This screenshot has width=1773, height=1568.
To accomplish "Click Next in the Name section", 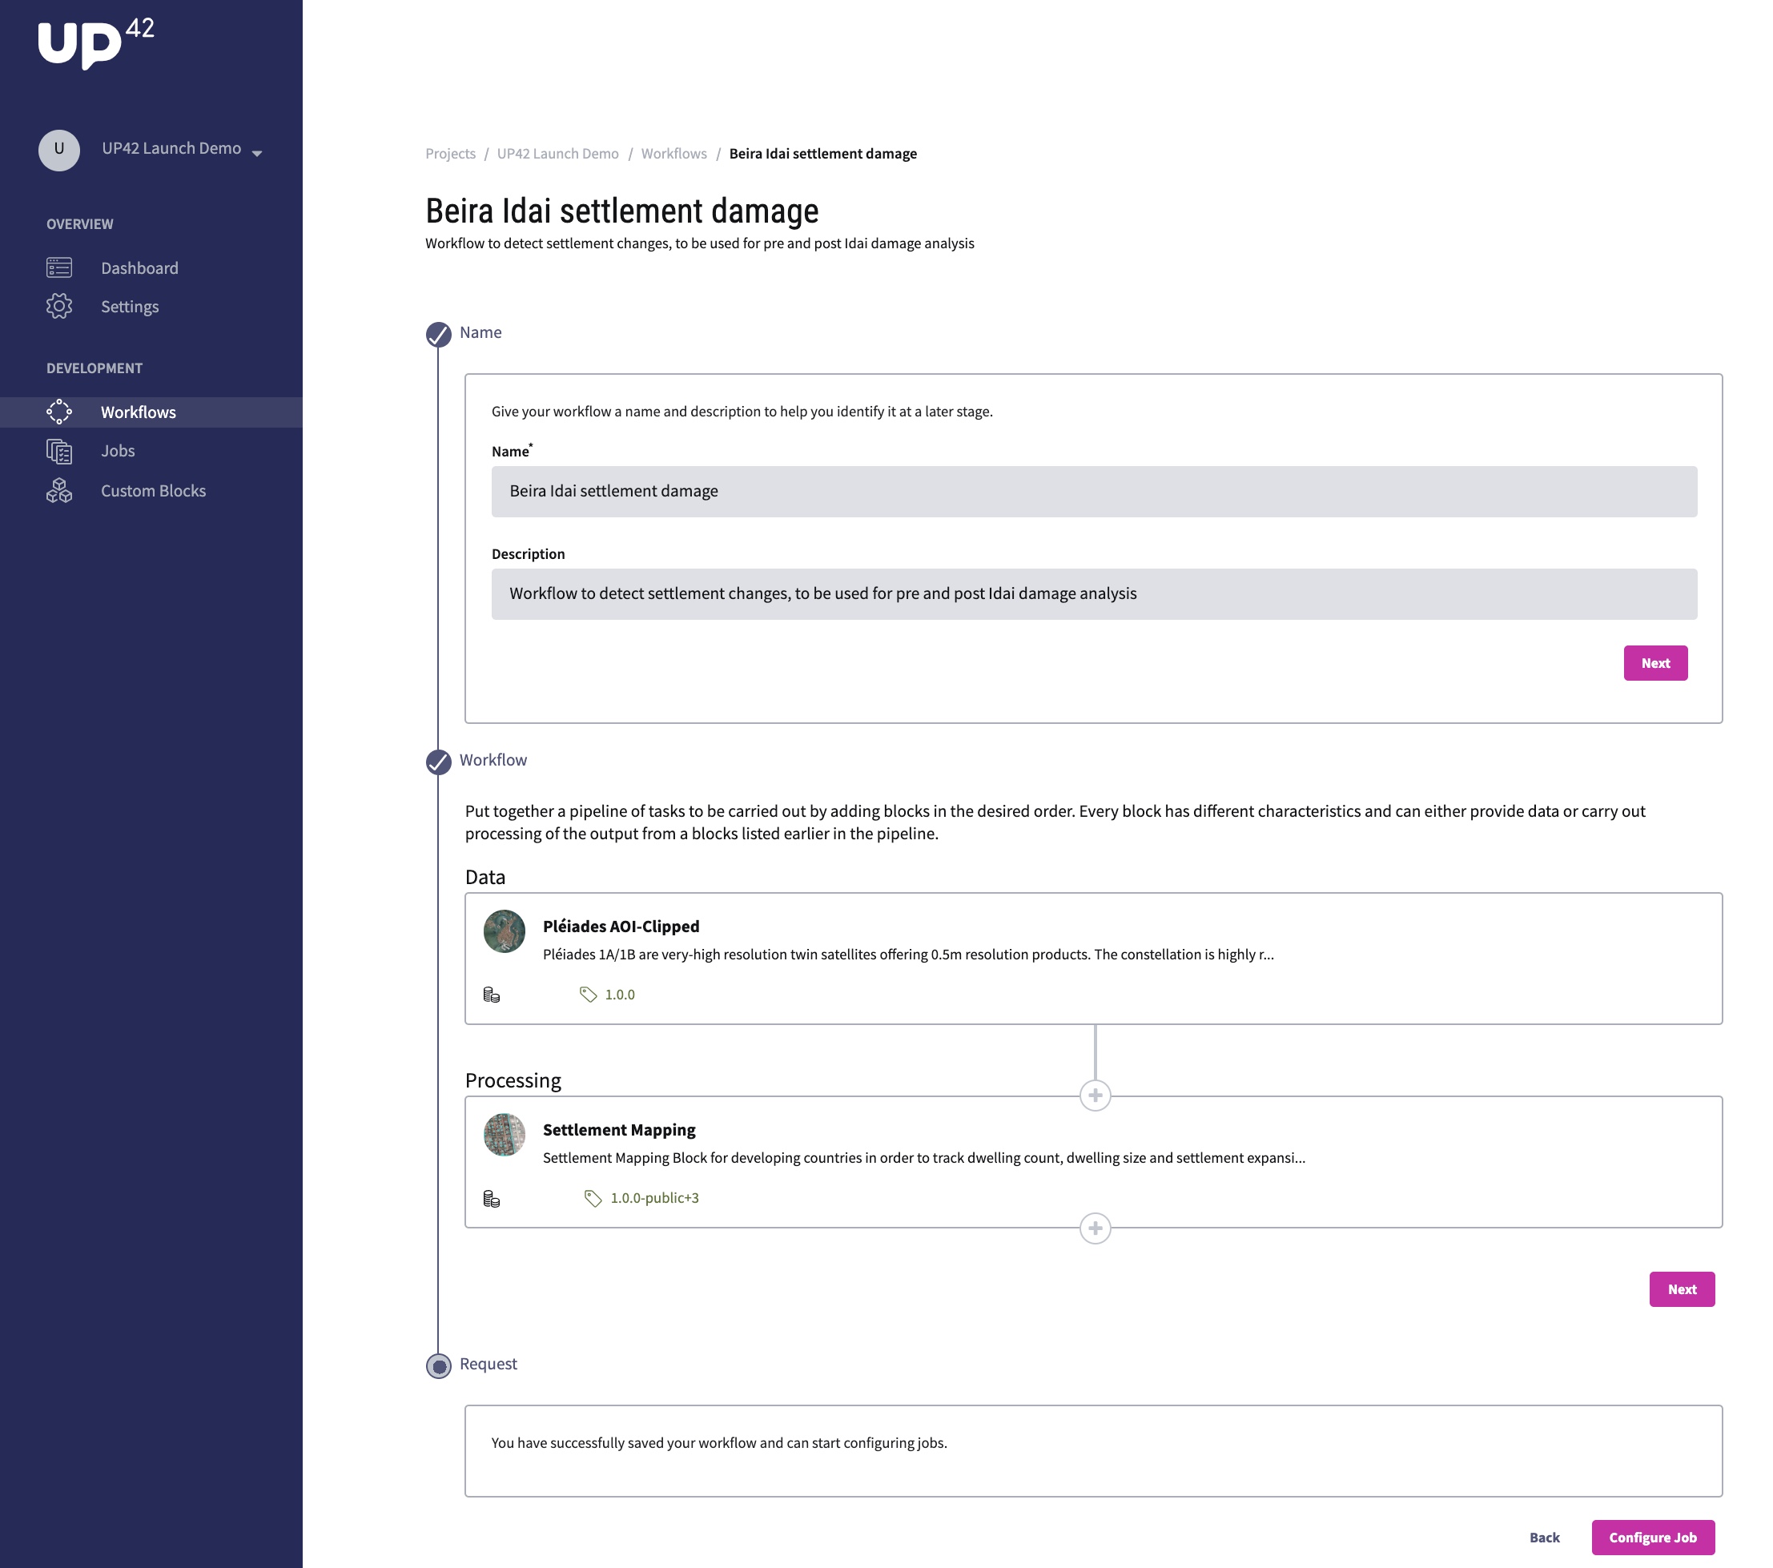I will tap(1655, 663).
